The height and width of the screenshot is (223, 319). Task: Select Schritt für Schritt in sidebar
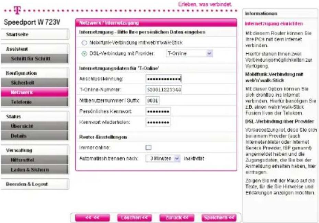click(x=35, y=59)
